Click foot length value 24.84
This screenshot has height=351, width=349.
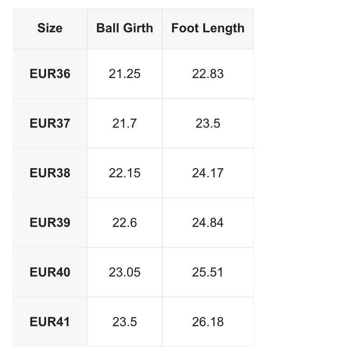pos(208,223)
